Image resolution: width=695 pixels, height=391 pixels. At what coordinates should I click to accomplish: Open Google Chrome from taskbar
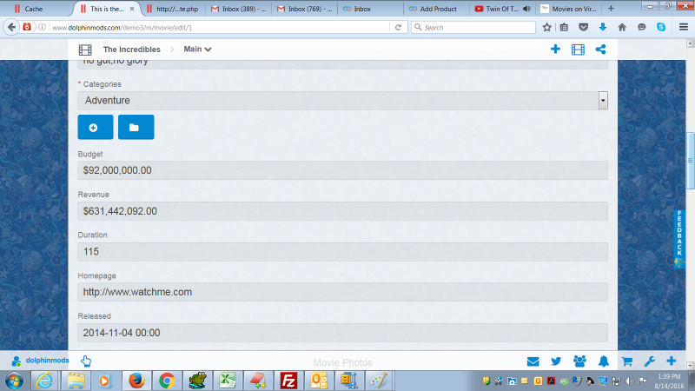click(x=167, y=381)
